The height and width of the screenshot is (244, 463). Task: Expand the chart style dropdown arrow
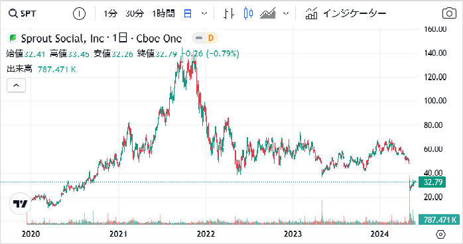click(x=285, y=13)
